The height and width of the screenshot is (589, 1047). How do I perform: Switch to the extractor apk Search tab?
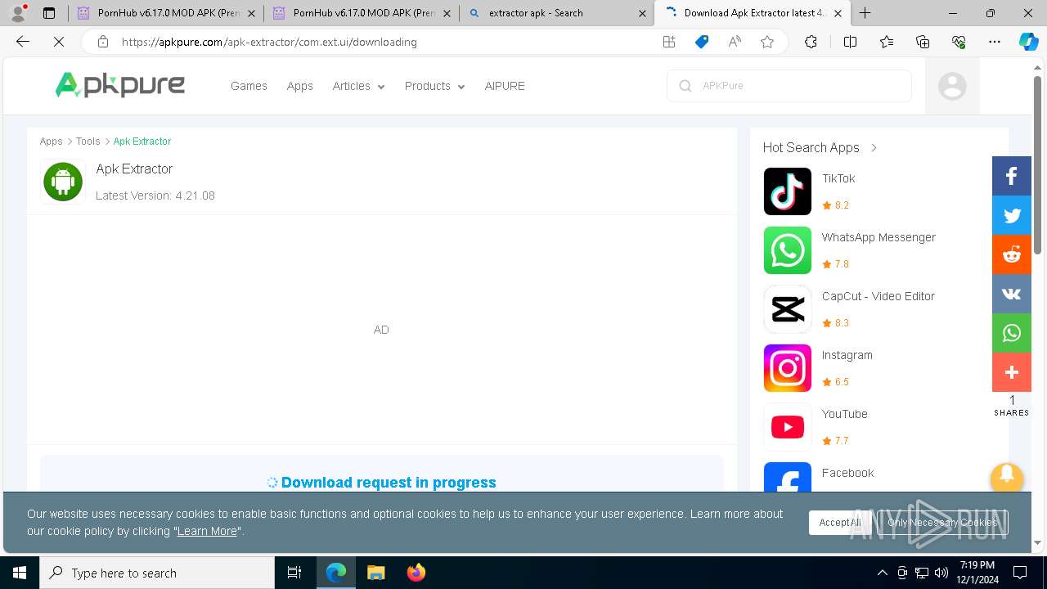pyautogui.click(x=557, y=13)
